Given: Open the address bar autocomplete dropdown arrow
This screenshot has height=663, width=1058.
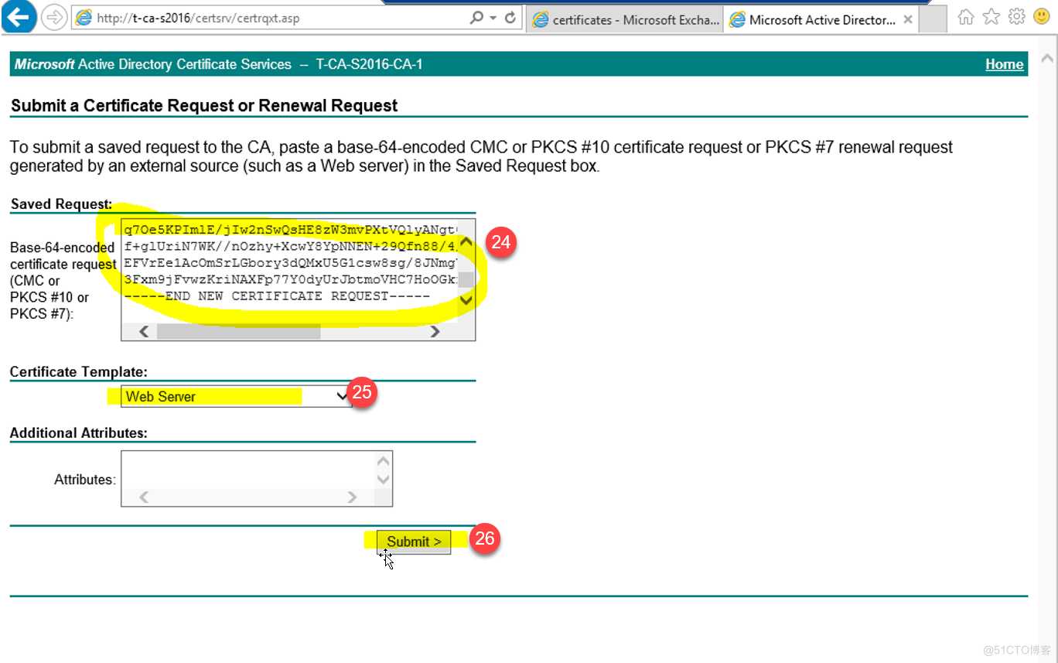Looking at the screenshot, I should pos(493,18).
